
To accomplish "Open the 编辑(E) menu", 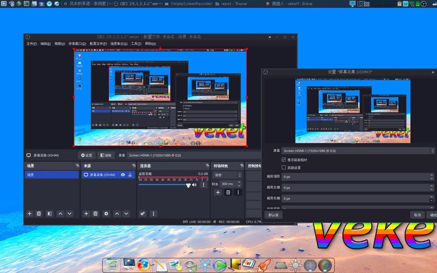I will (45, 44).
